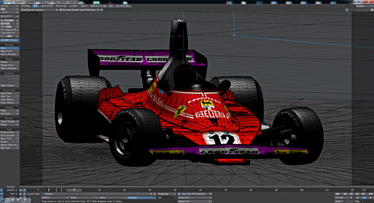The height and width of the screenshot is (203, 374).
Task: Jump to the first frame
Action: coord(338,194)
